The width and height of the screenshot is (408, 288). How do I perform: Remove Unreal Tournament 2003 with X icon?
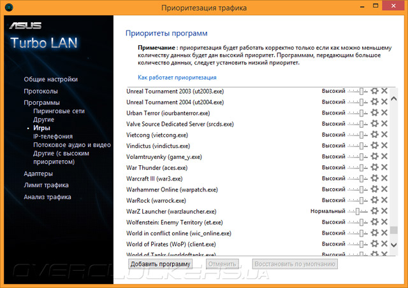[x=384, y=91]
